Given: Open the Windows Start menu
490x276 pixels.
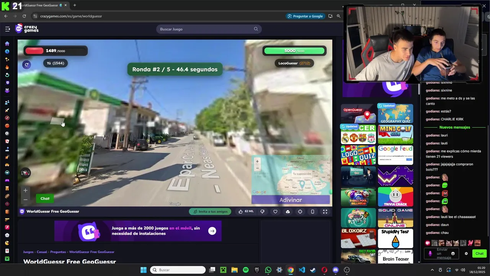Looking at the screenshot, I should [x=143, y=270].
